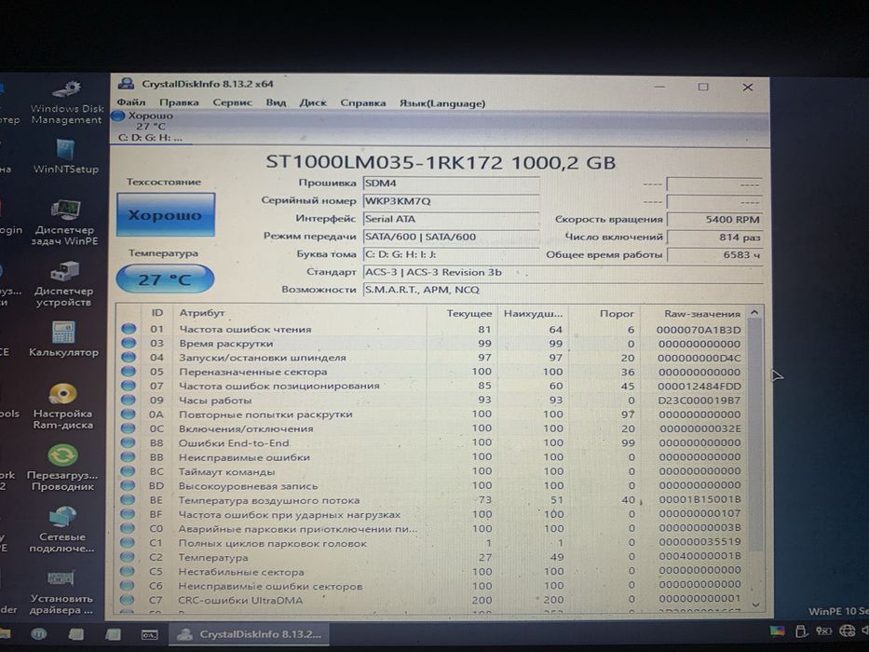869x652 pixels.
Task: Click the SATA/600 transfer mode field
Action: click(451, 237)
